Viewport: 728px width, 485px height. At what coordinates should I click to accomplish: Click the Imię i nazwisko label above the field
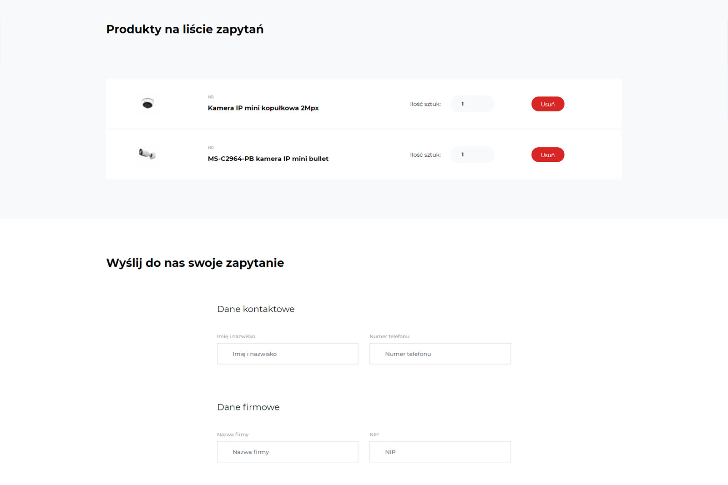click(x=236, y=336)
